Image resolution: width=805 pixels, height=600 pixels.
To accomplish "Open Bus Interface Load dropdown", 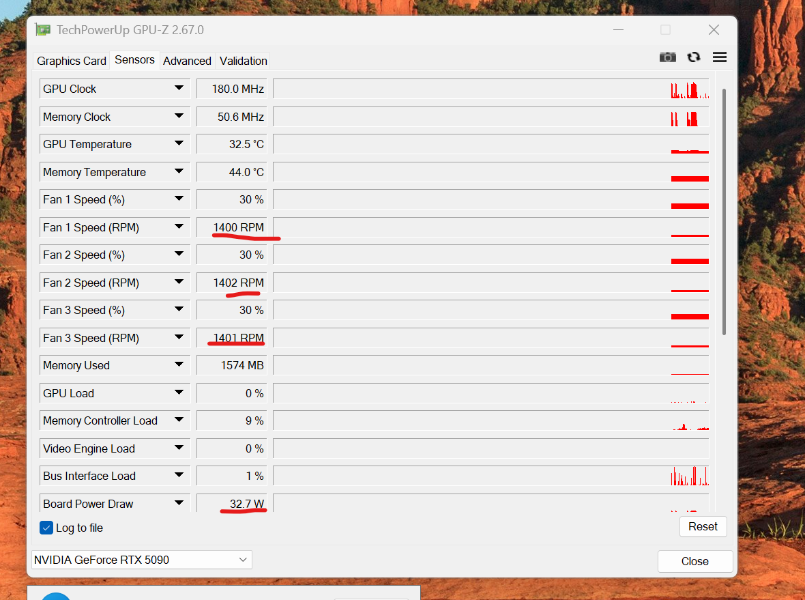I will [179, 475].
